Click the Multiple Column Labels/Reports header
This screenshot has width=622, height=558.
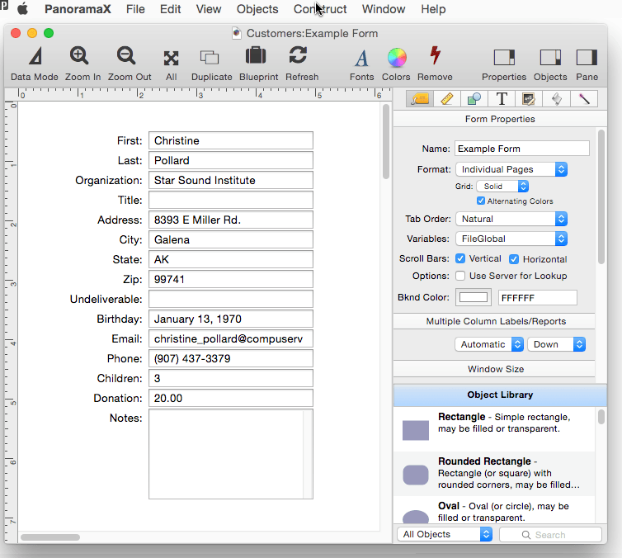tap(494, 321)
